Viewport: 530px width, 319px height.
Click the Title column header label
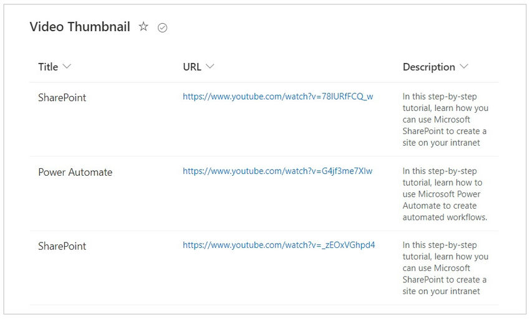48,67
